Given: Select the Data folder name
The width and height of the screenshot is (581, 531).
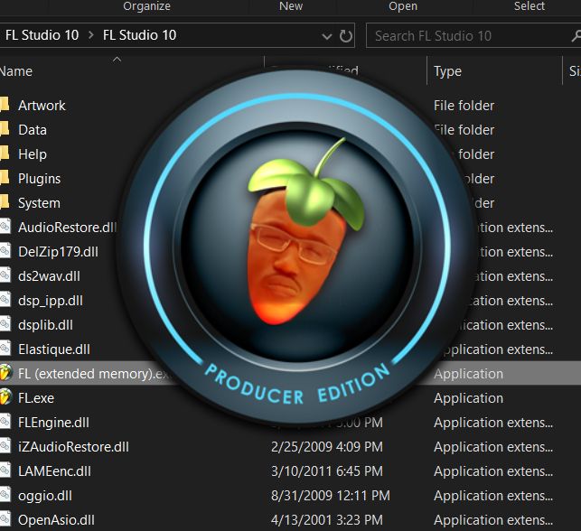Looking at the screenshot, I should [33, 130].
